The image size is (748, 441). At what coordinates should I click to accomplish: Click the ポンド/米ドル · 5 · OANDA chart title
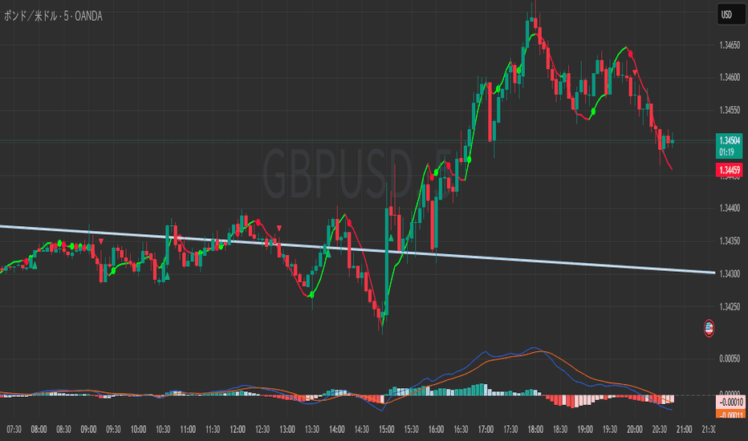click(x=53, y=16)
